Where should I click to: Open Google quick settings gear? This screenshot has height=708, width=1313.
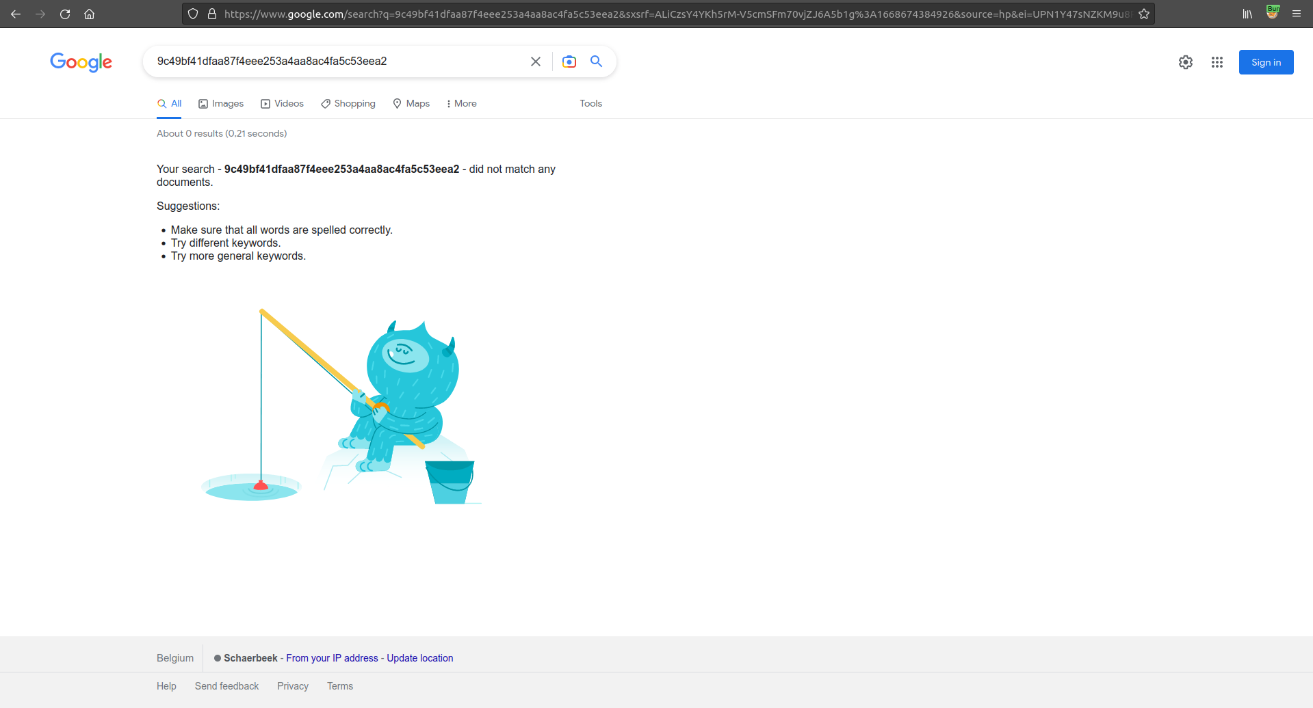[1186, 62]
